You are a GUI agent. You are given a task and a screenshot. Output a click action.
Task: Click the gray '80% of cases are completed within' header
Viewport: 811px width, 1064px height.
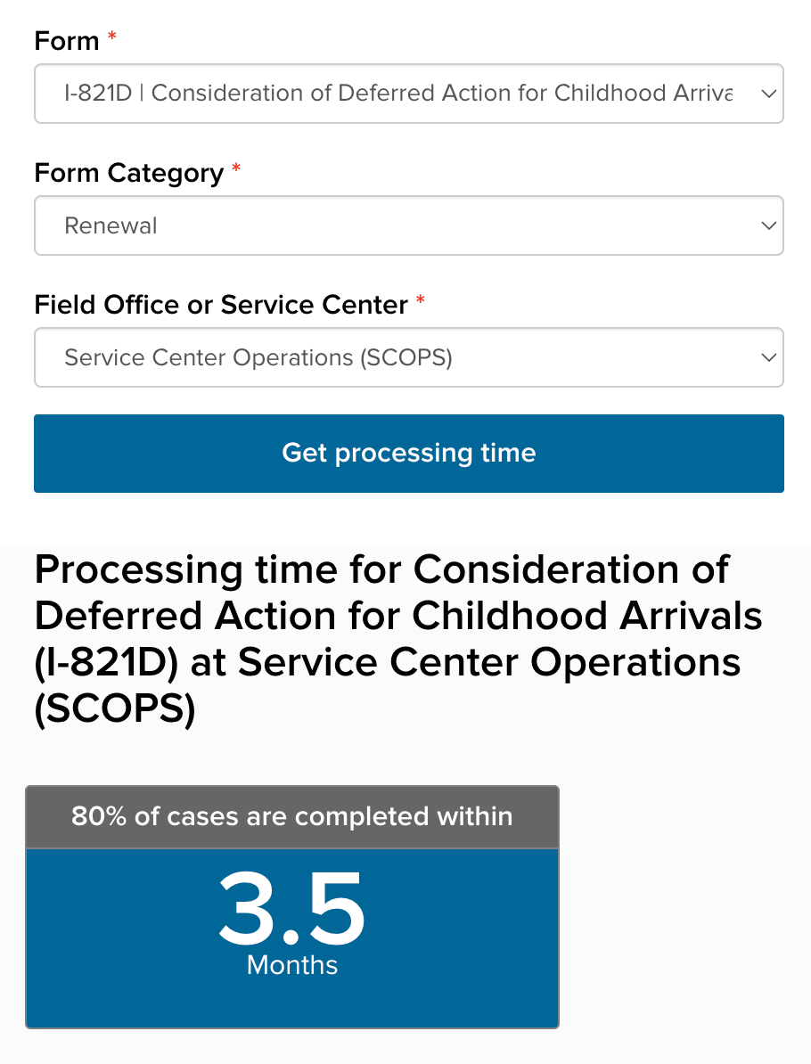click(x=292, y=816)
